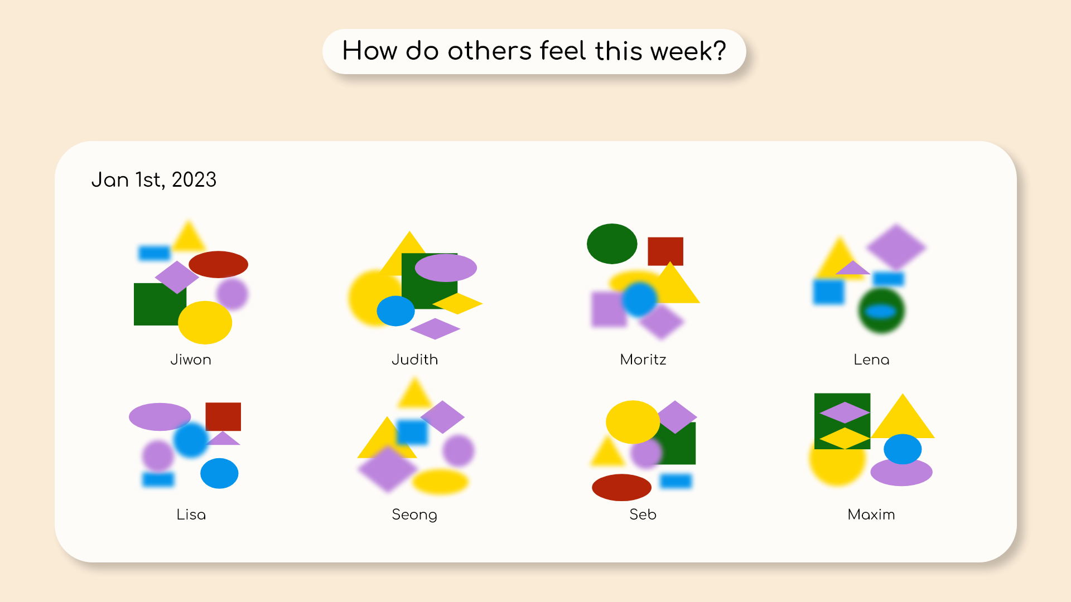Click the dark green circle in Moritz's collage
The height and width of the screenshot is (602, 1071).
[612, 244]
